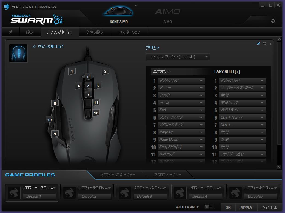
Task: Pin the button assignment panel
Action: pos(258,43)
